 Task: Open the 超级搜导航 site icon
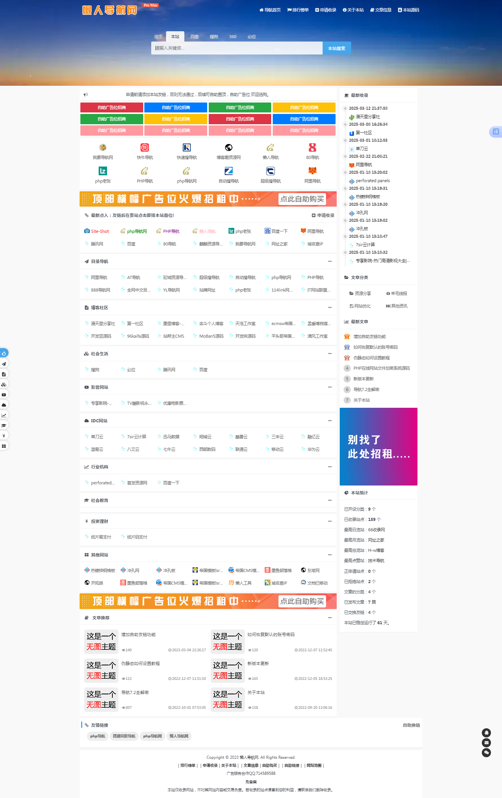[x=270, y=171]
